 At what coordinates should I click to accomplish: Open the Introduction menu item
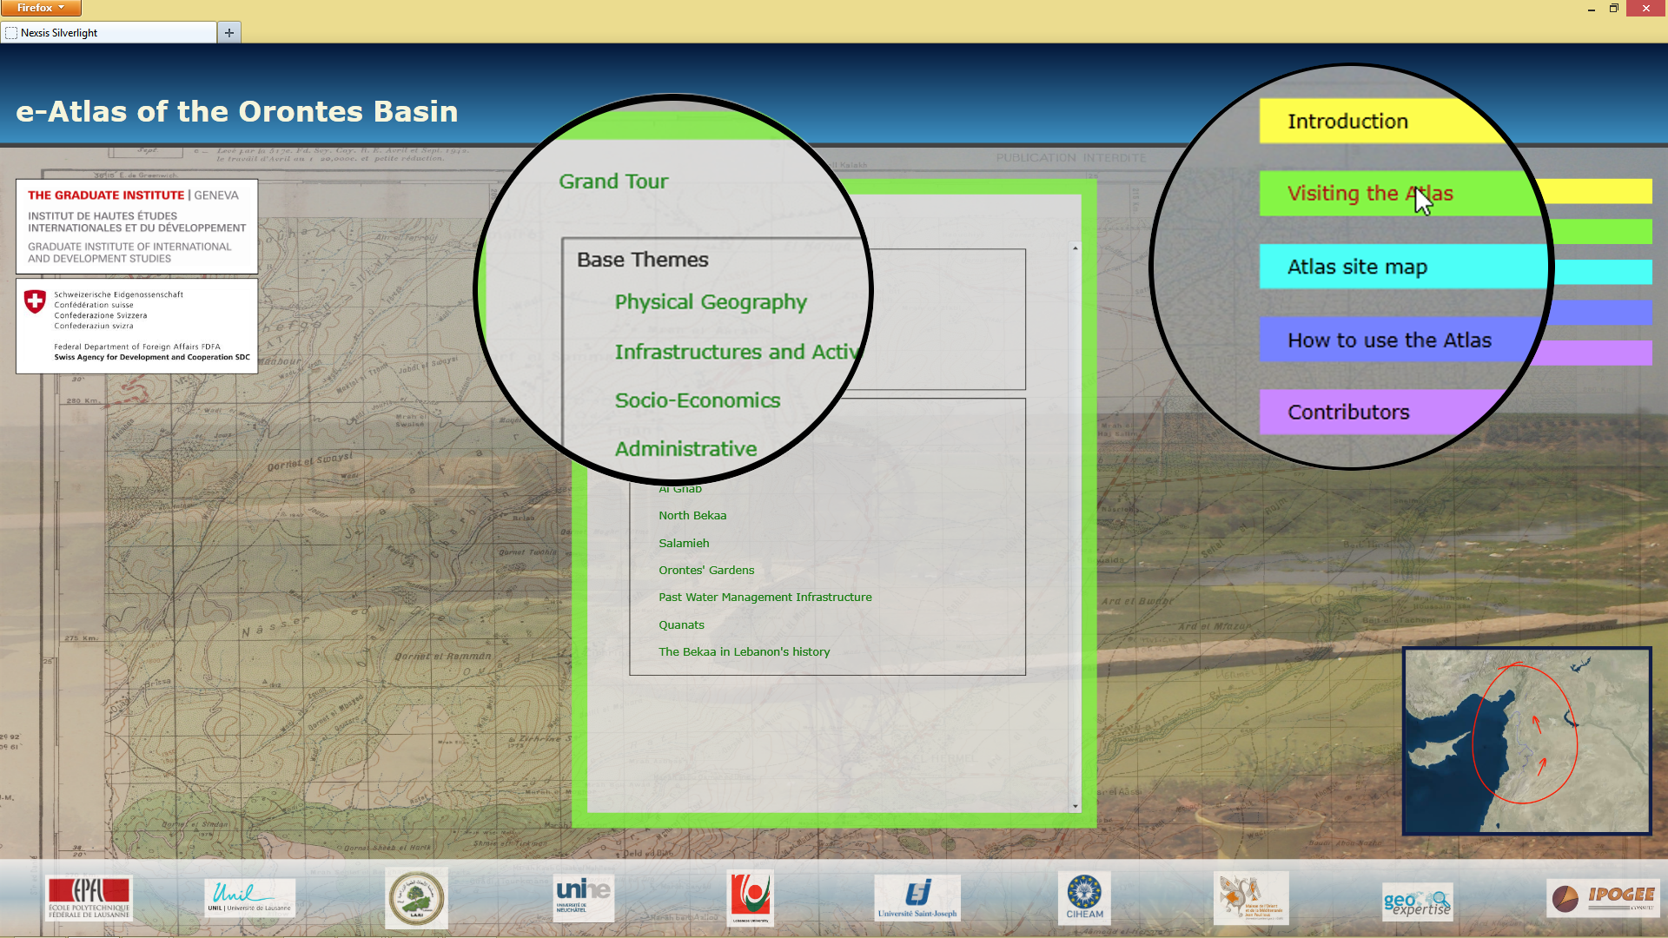[x=1347, y=122]
